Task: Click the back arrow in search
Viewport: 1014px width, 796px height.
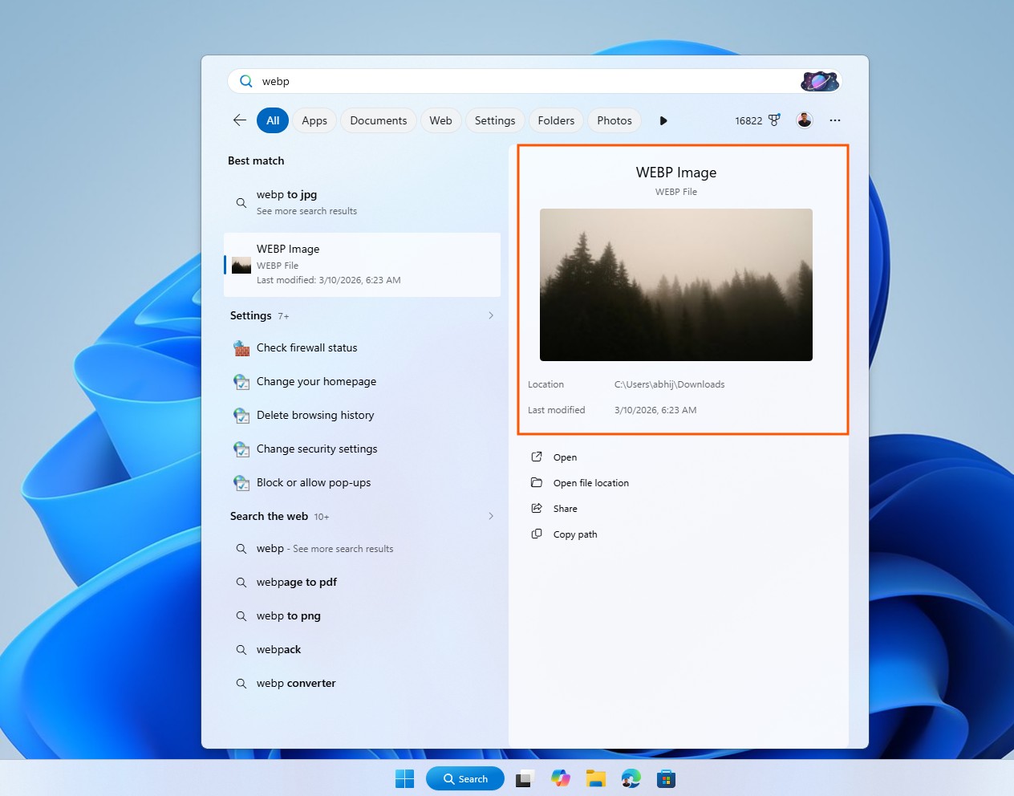Action: (x=238, y=120)
